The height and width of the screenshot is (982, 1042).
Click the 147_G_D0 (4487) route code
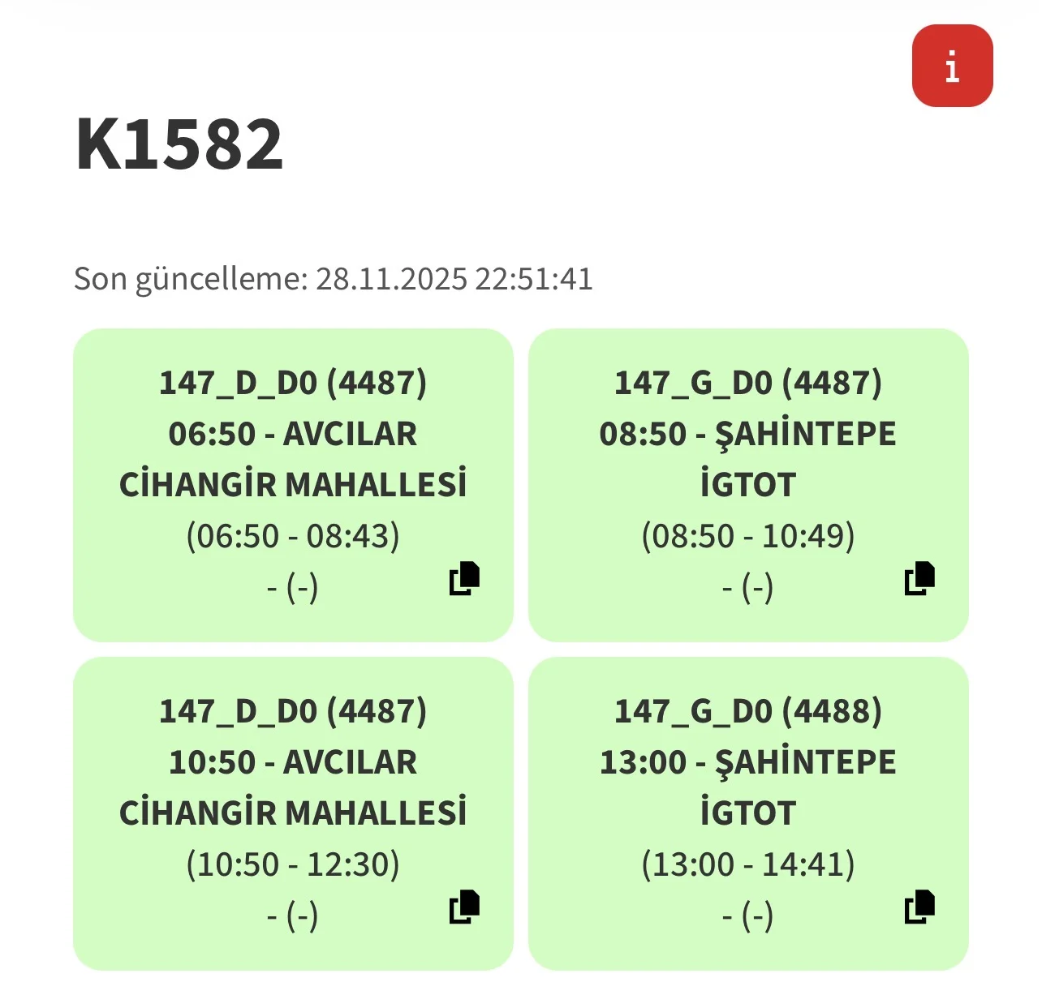(747, 383)
